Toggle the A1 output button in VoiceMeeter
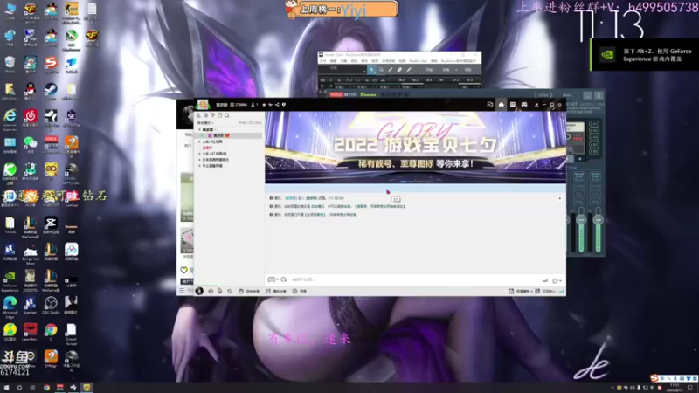 [x=594, y=124]
